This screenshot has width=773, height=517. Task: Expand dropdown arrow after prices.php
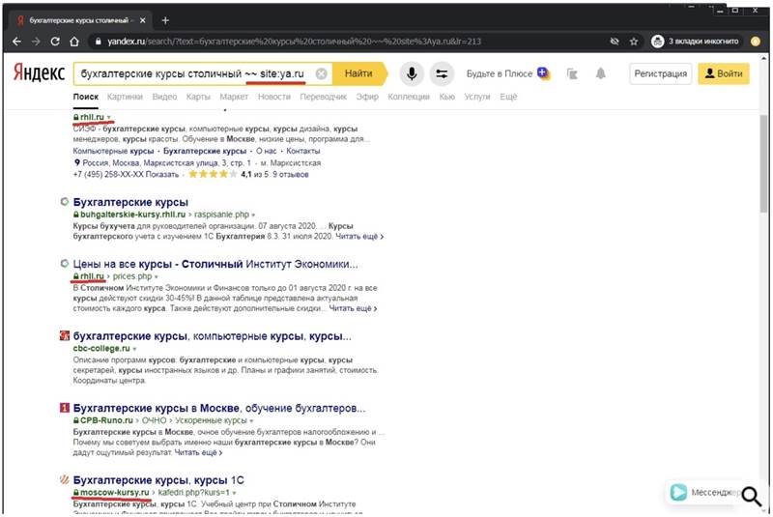[156, 276]
